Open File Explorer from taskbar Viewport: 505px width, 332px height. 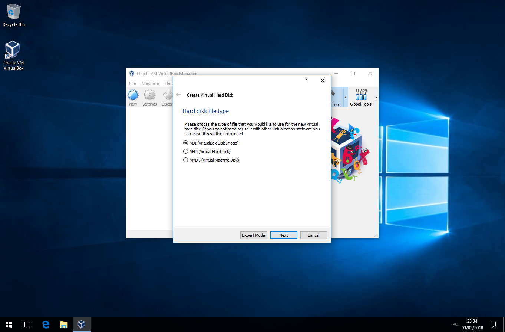[64, 325]
